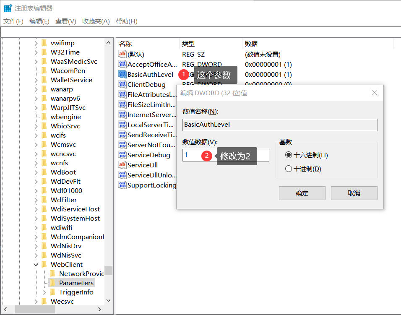Open the 收藏夹(A) favorites menu

click(96, 21)
